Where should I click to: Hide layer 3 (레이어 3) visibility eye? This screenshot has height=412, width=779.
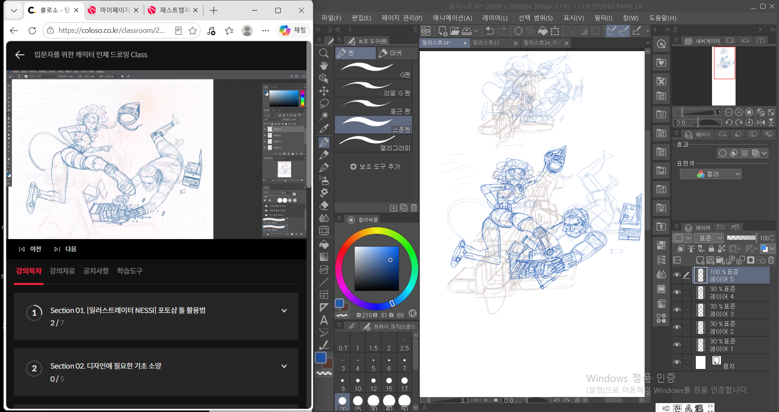click(677, 310)
